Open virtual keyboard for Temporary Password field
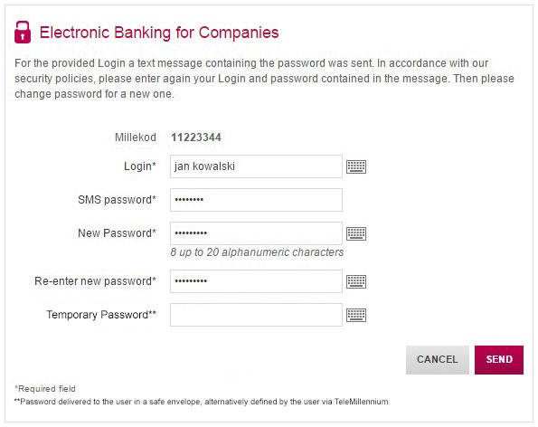 click(x=356, y=315)
